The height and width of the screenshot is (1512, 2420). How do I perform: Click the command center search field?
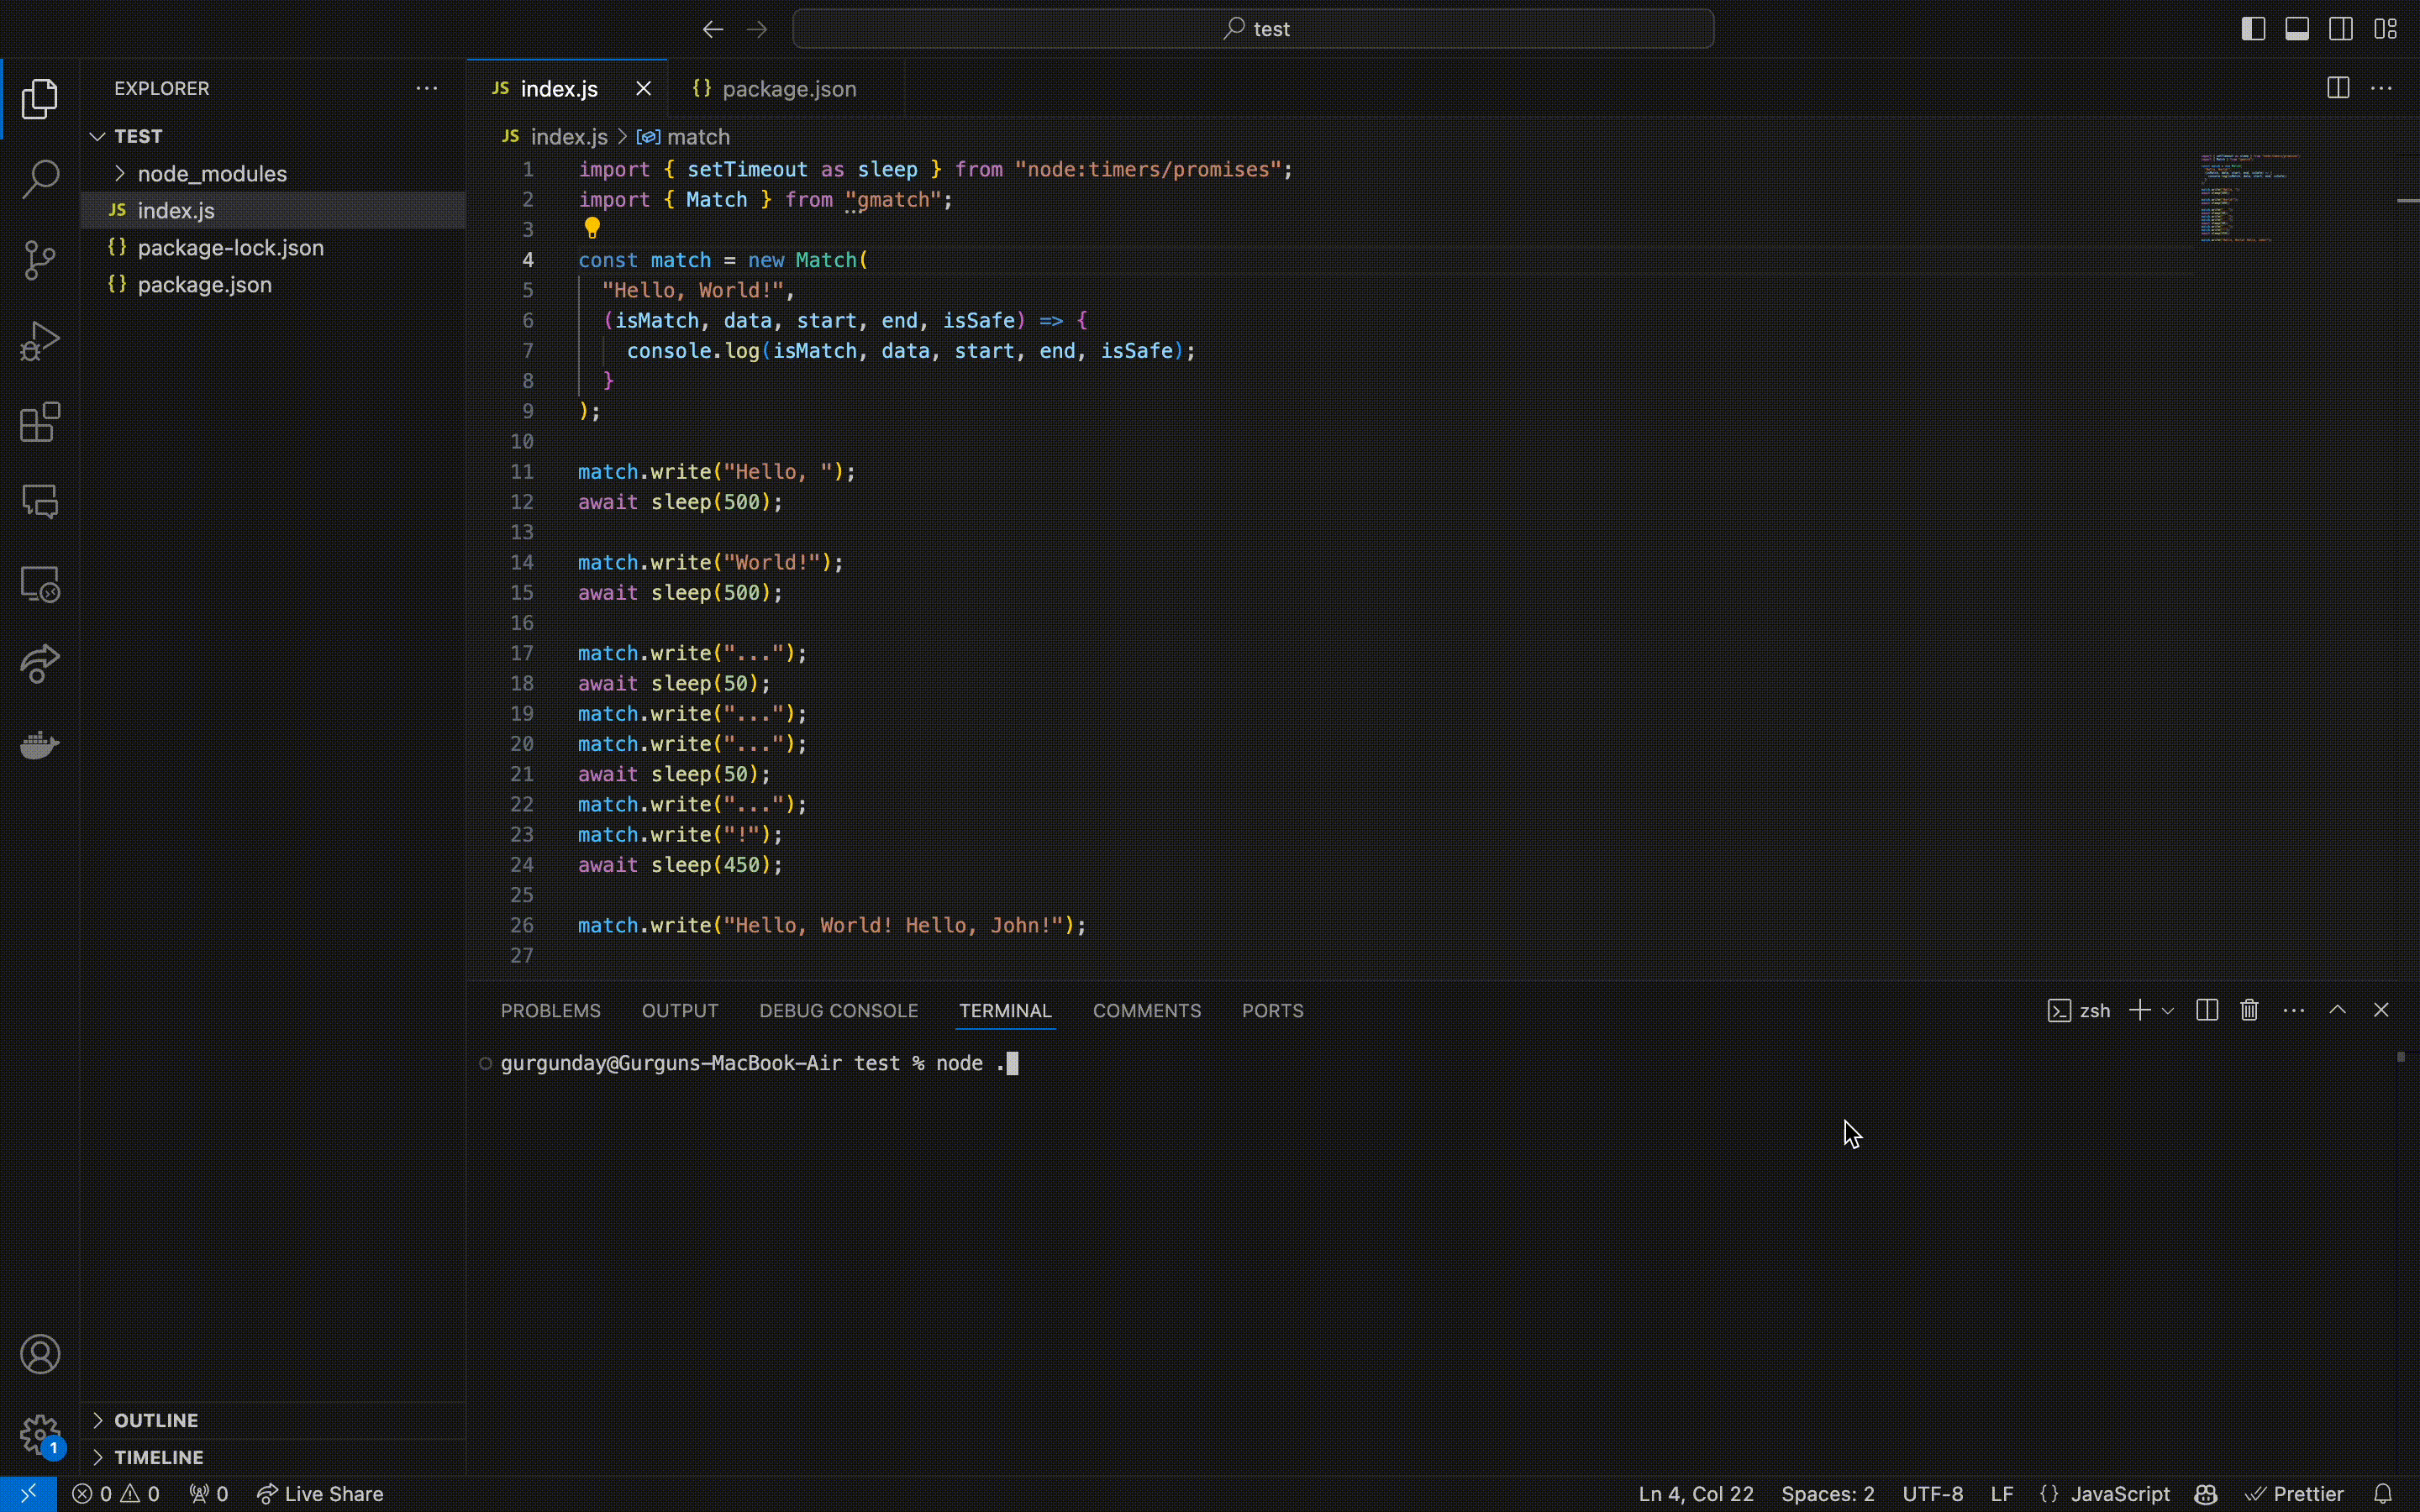point(1253,29)
